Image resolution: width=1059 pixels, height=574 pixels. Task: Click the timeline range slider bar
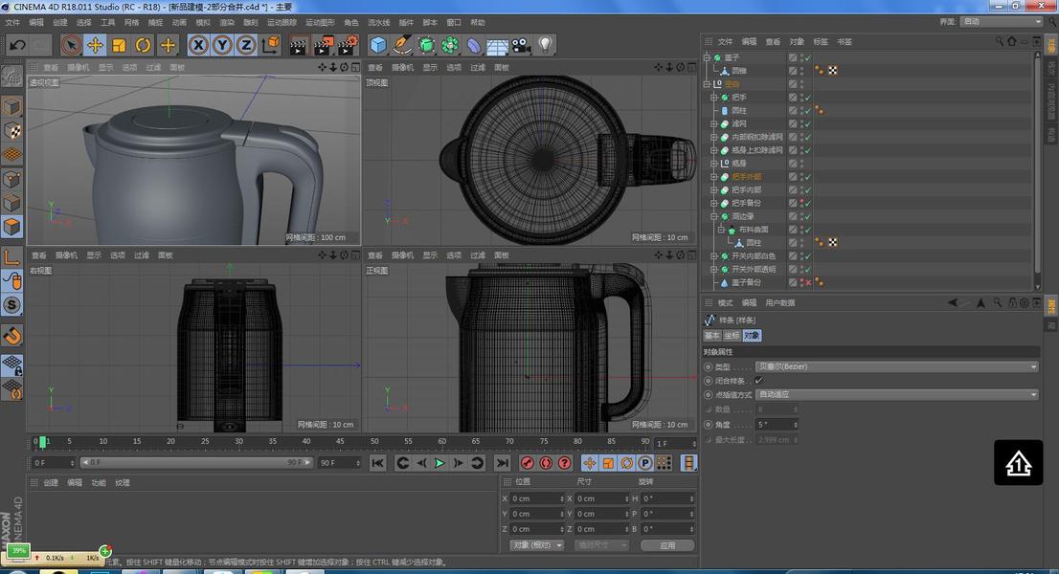pos(196,463)
